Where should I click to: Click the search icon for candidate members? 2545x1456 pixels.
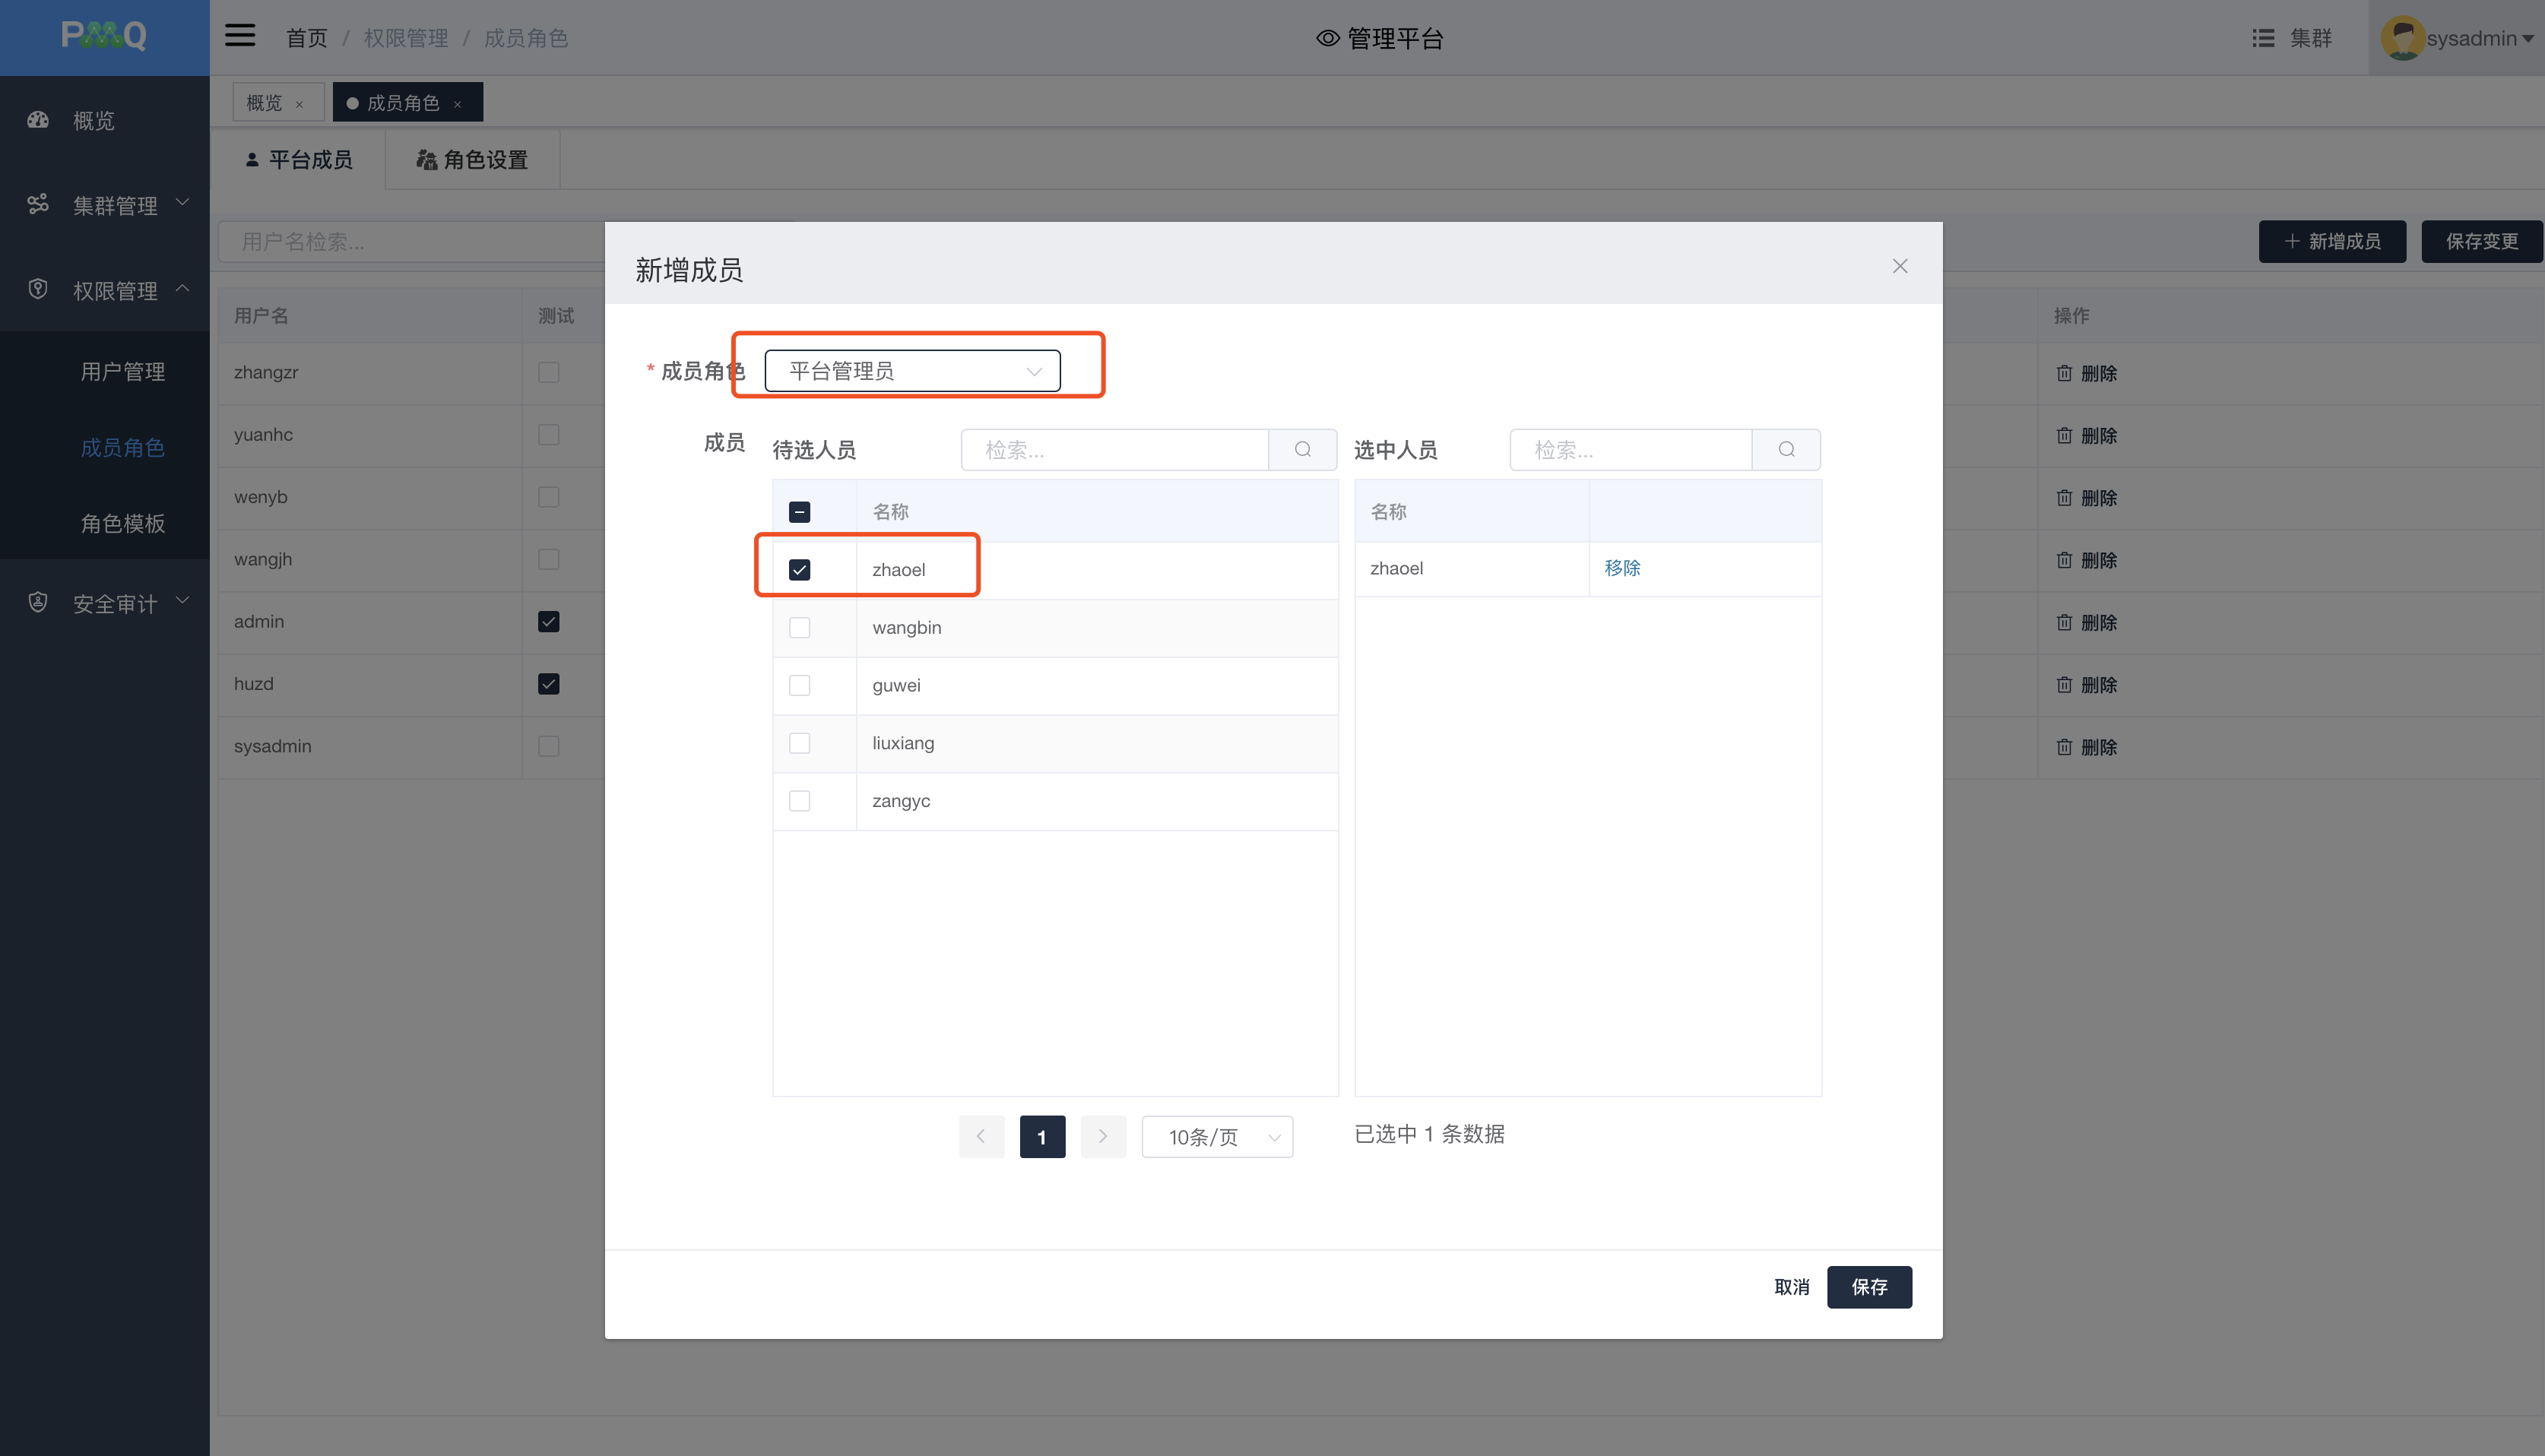click(1302, 450)
